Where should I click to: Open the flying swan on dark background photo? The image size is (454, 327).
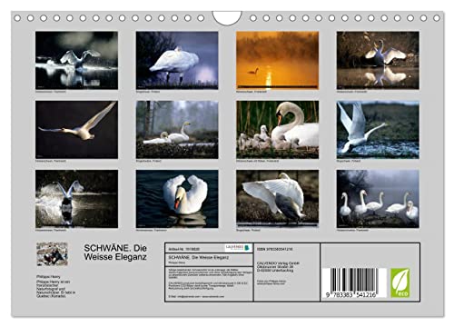coord(76,130)
